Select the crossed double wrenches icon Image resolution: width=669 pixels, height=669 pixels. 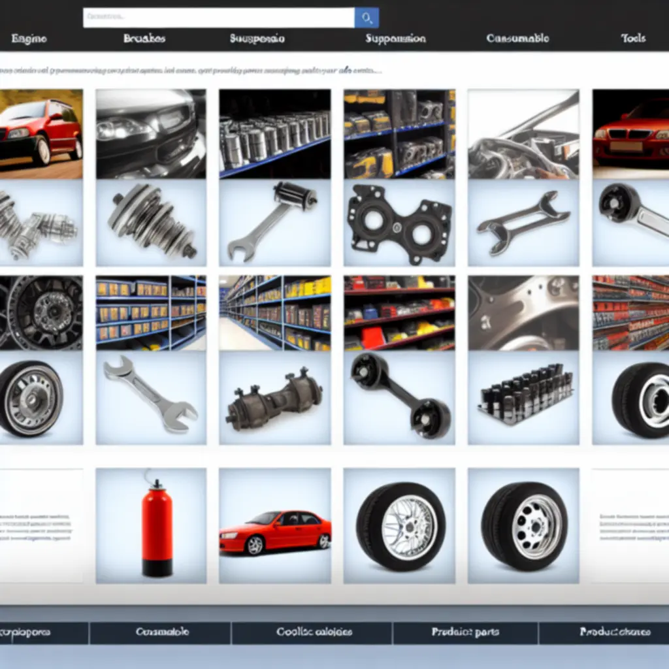[x=523, y=223]
